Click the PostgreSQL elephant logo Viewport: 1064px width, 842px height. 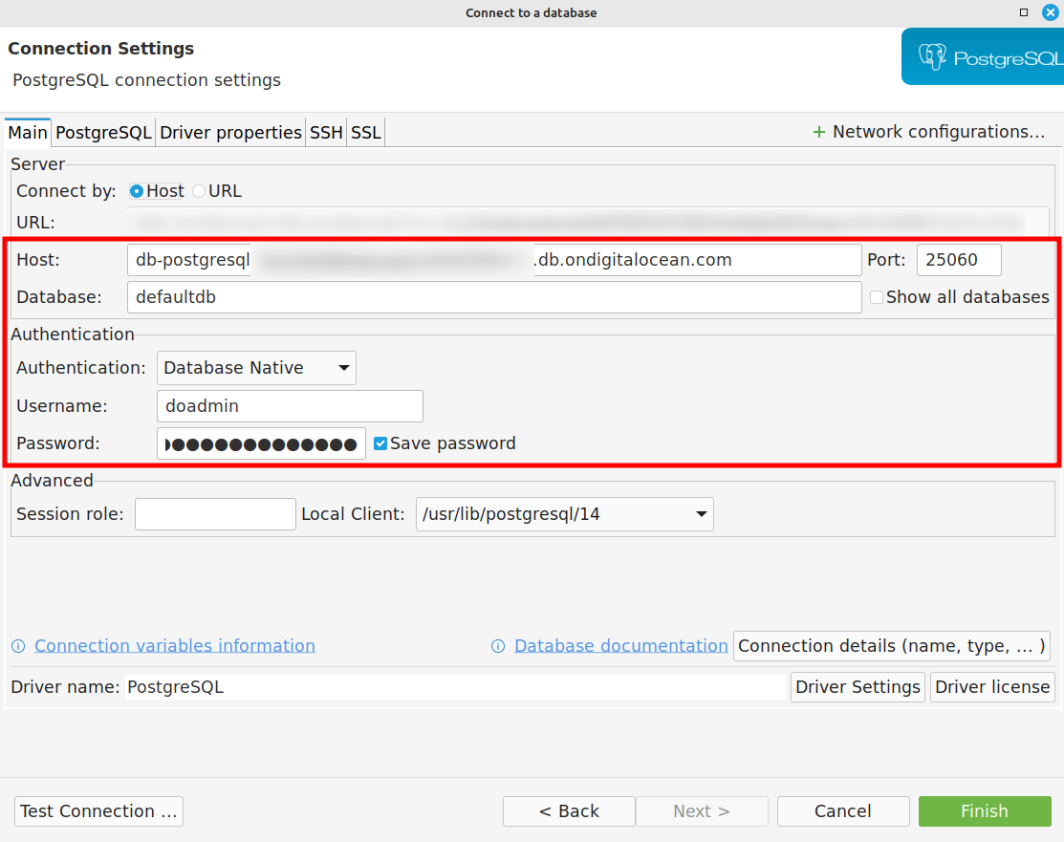click(x=932, y=57)
